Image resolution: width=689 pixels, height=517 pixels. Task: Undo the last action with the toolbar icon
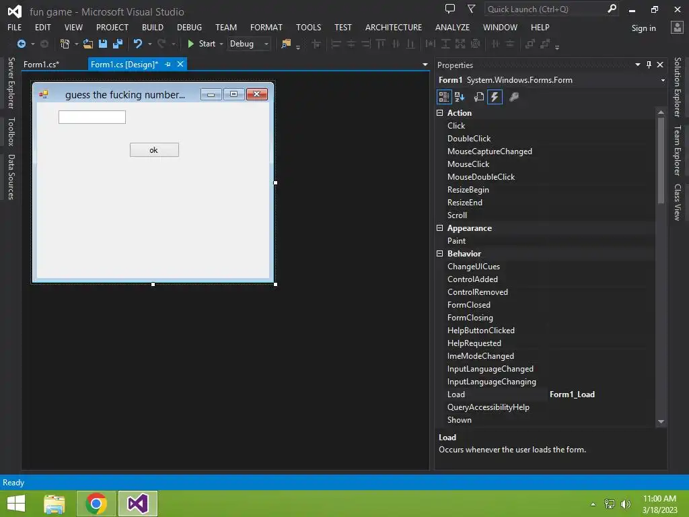click(138, 44)
